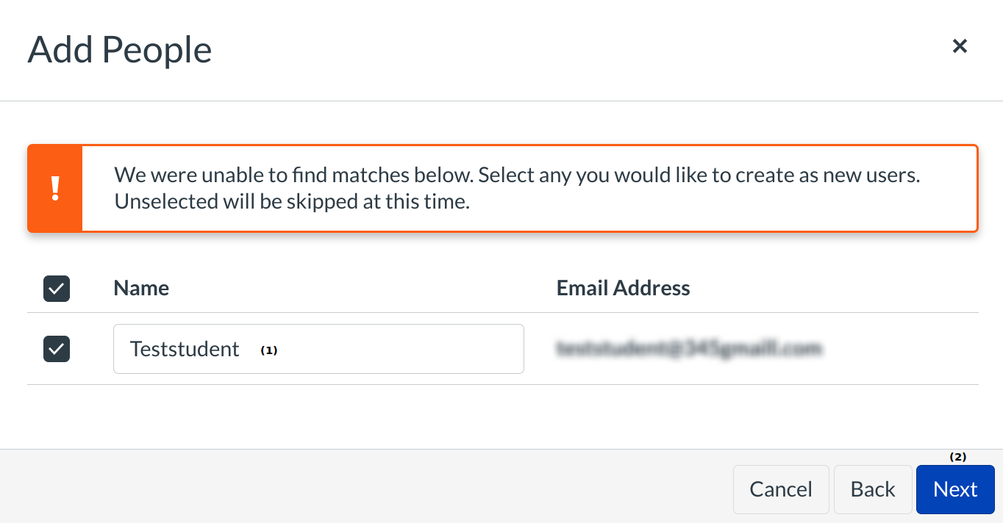Close the Add People dialog
The image size is (1003, 523).
click(960, 46)
